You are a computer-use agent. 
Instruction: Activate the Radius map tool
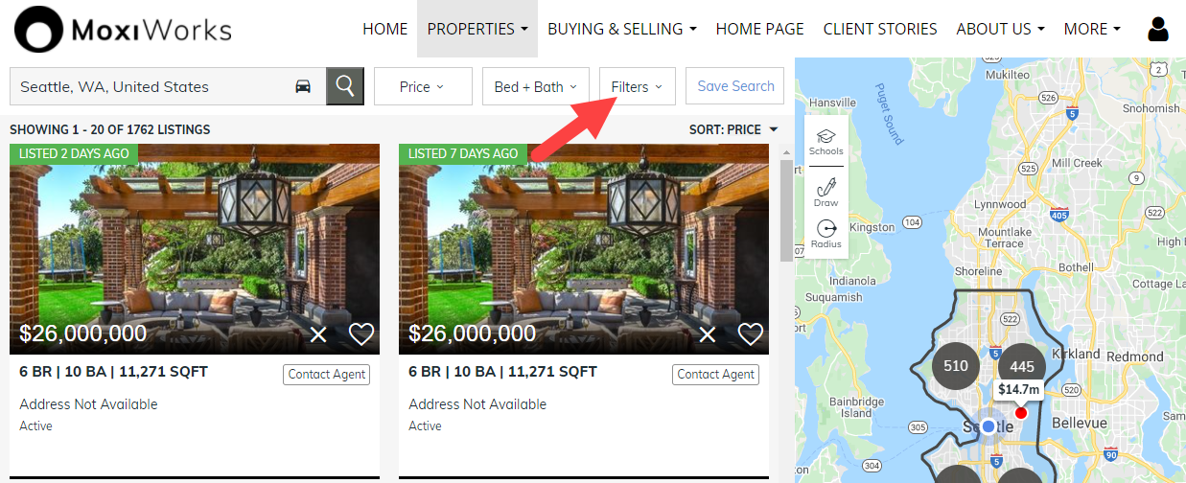[826, 234]
